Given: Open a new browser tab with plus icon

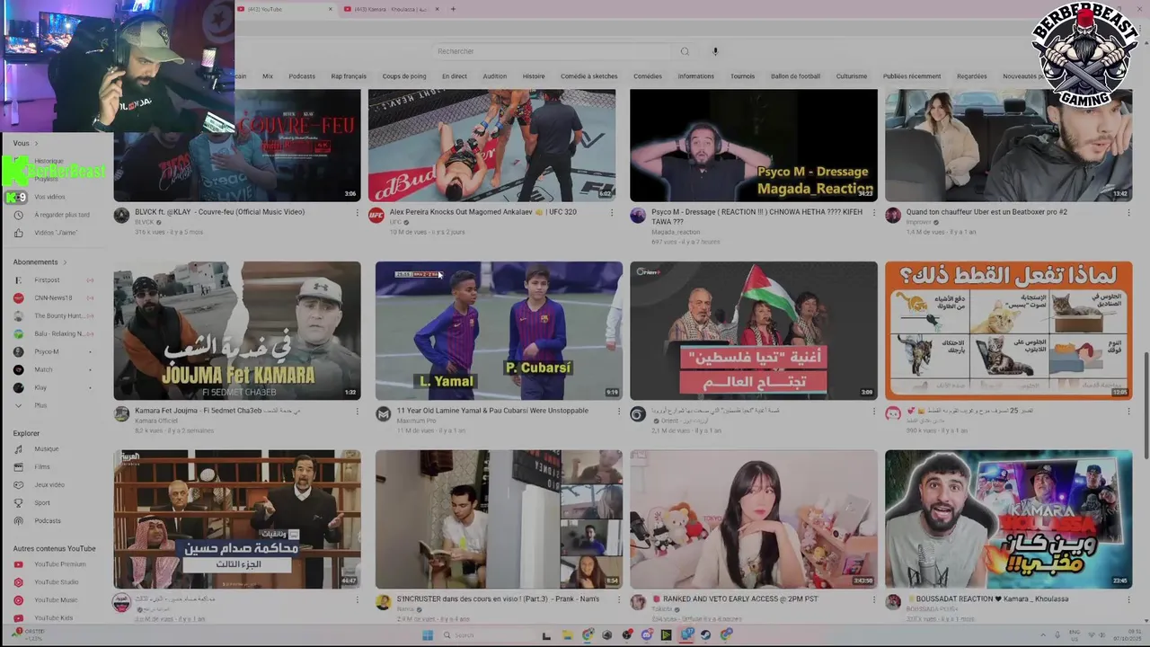Looking at the screenshot, I should click(453, 9).
